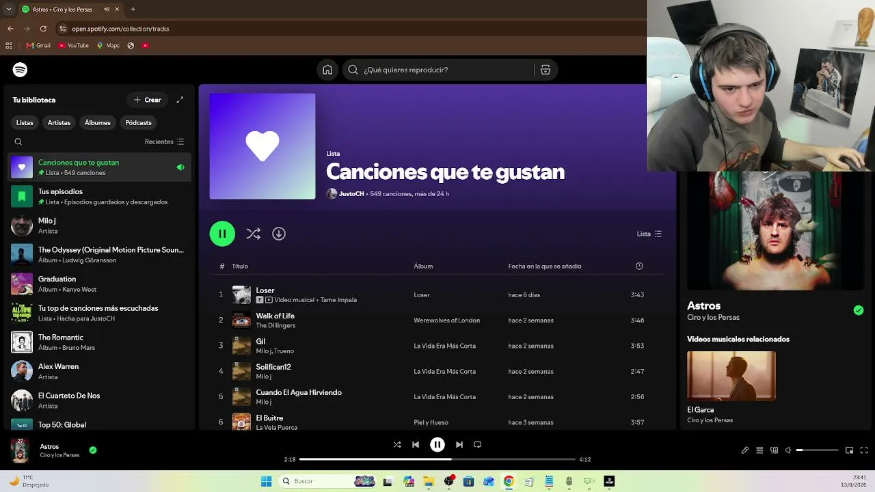The image size is (875, 492).
Task: Open the Werewolves of London album link
Action: click(x=446, y=320)
